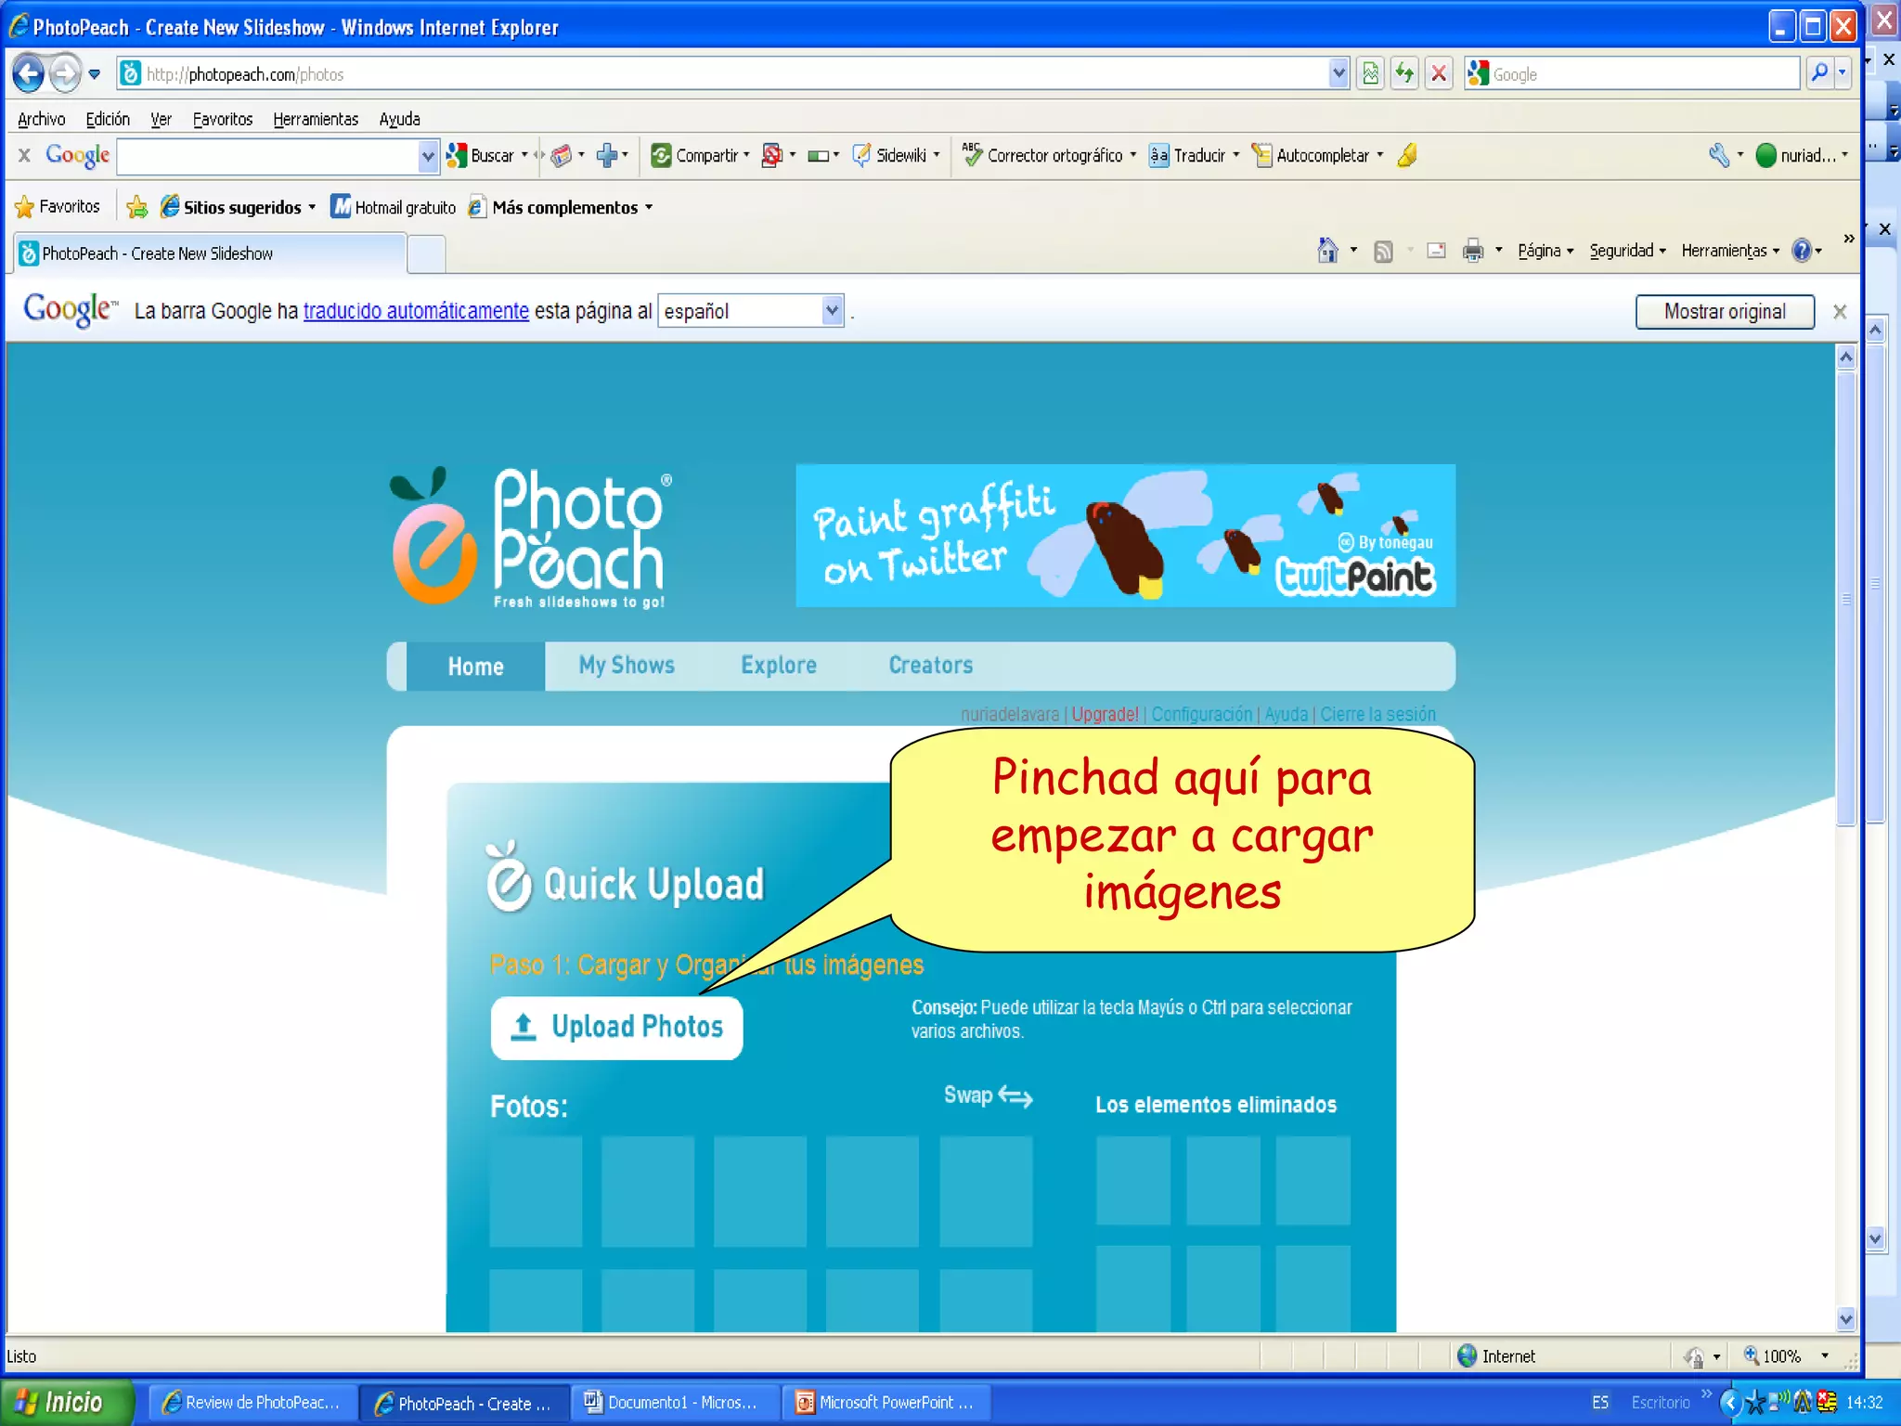The width and height of the screenshot is (1901, 1426).
Task: Click the Cierre la sesión link
Action: [1377, 714]
